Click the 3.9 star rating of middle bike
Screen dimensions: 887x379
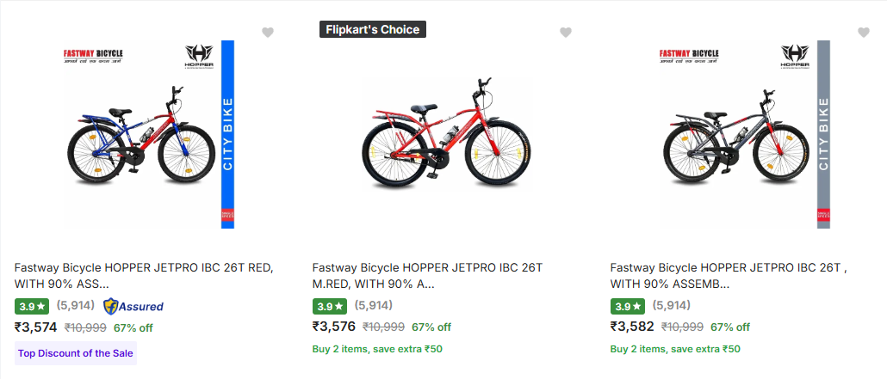(330, 306)
